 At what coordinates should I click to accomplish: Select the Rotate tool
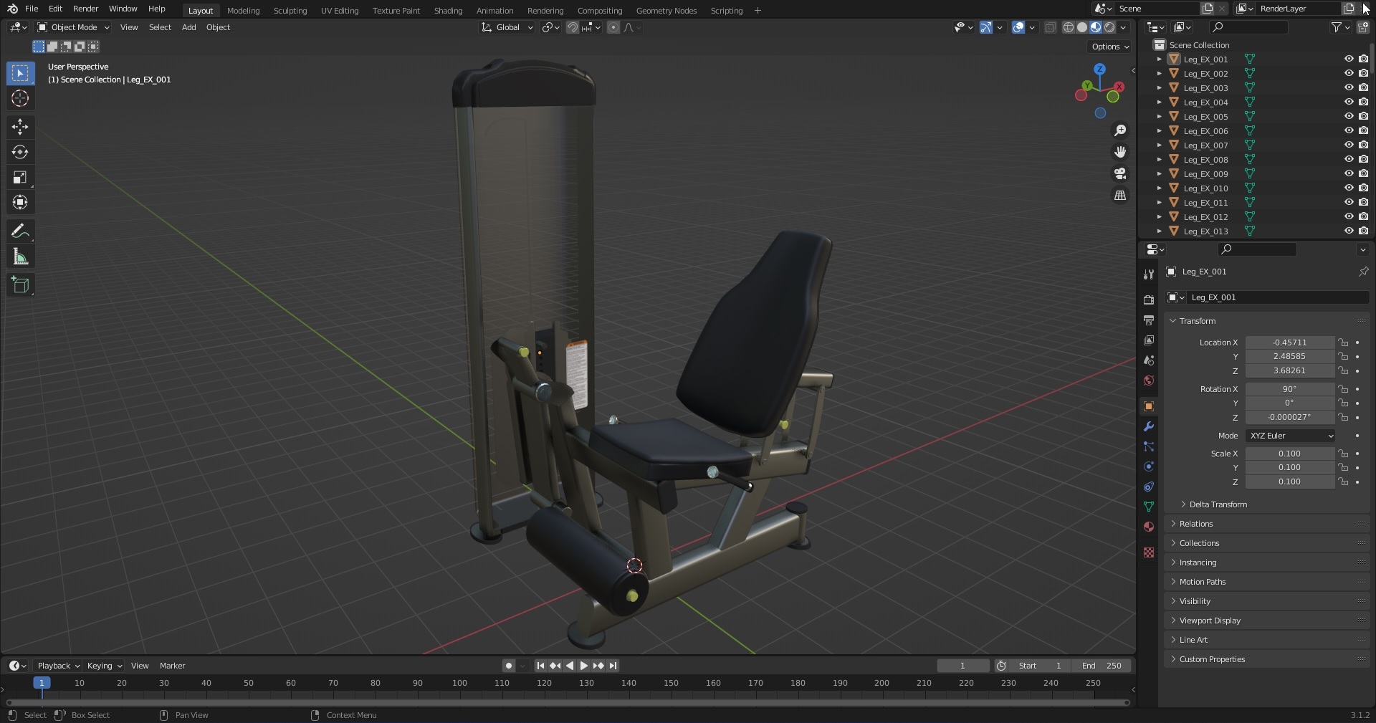(x=20, y=152)
